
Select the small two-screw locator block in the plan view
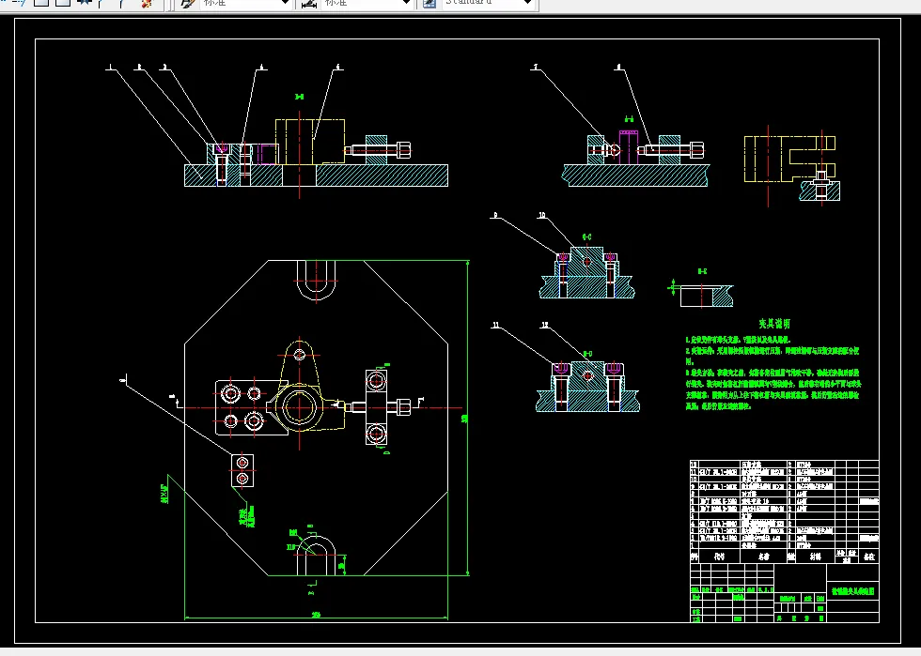[x=242, y=470]
